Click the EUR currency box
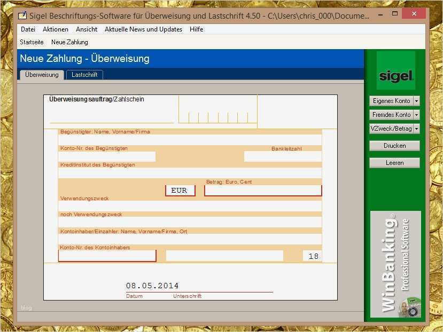Image resolution: width=443 pixels, height=332 pixels. [x=180, y=191]
